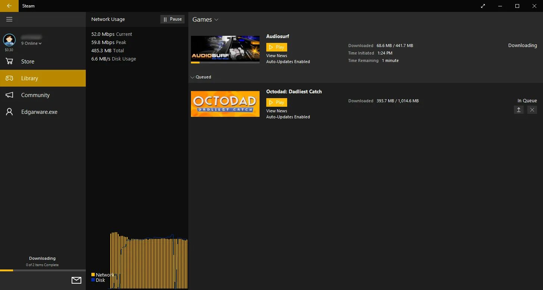
Task: Click the $0.30 wallet balance
Action: coord(9,50)
